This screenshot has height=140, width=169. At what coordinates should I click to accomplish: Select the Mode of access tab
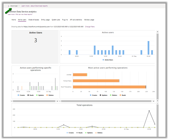[33, 20]
